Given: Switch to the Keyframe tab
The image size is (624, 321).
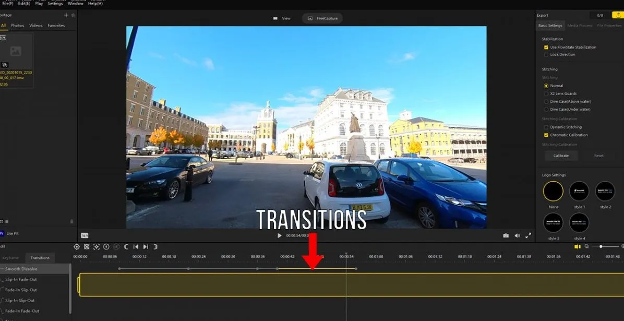Looking at the screenshot, I should [10, 258].
